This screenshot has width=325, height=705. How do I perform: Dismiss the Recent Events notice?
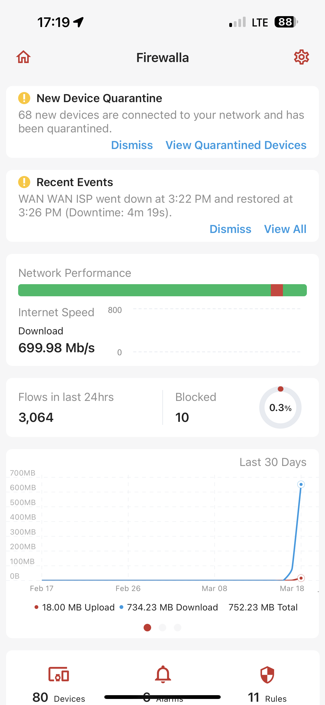coord(230,229)
